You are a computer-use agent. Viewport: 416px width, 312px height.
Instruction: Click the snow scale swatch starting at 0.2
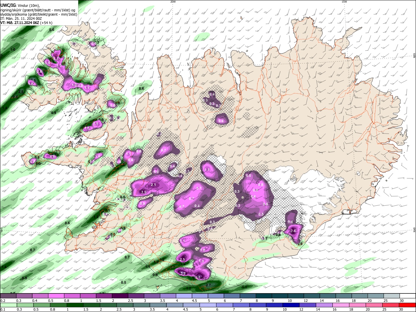pos(8,296)
